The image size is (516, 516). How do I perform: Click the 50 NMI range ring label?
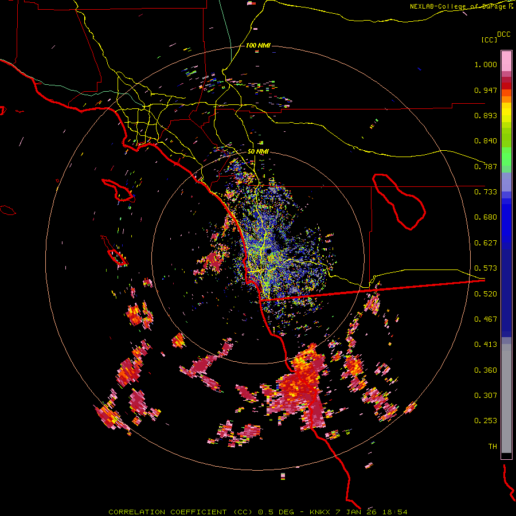click(x=258, y=151)
